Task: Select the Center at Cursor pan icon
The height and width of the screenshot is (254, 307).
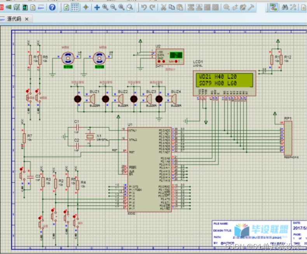Action: point(97,7)
